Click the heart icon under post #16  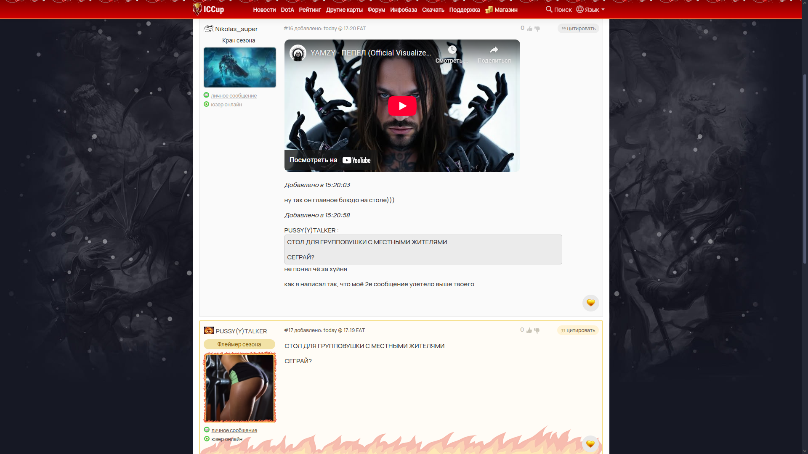590,303
